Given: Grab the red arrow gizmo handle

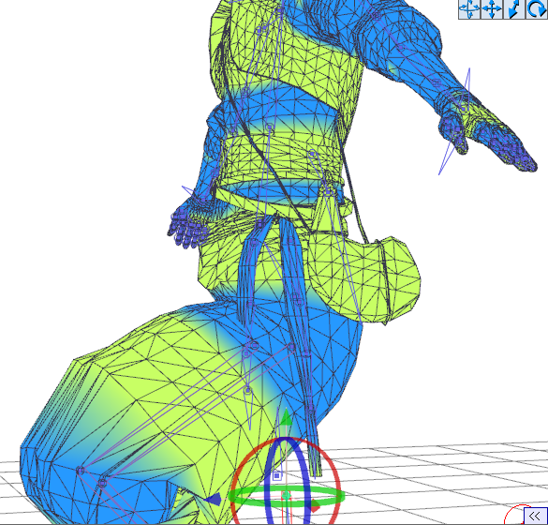Looking at the screenshot, I should pyautogui.click(x=315, y=505).
